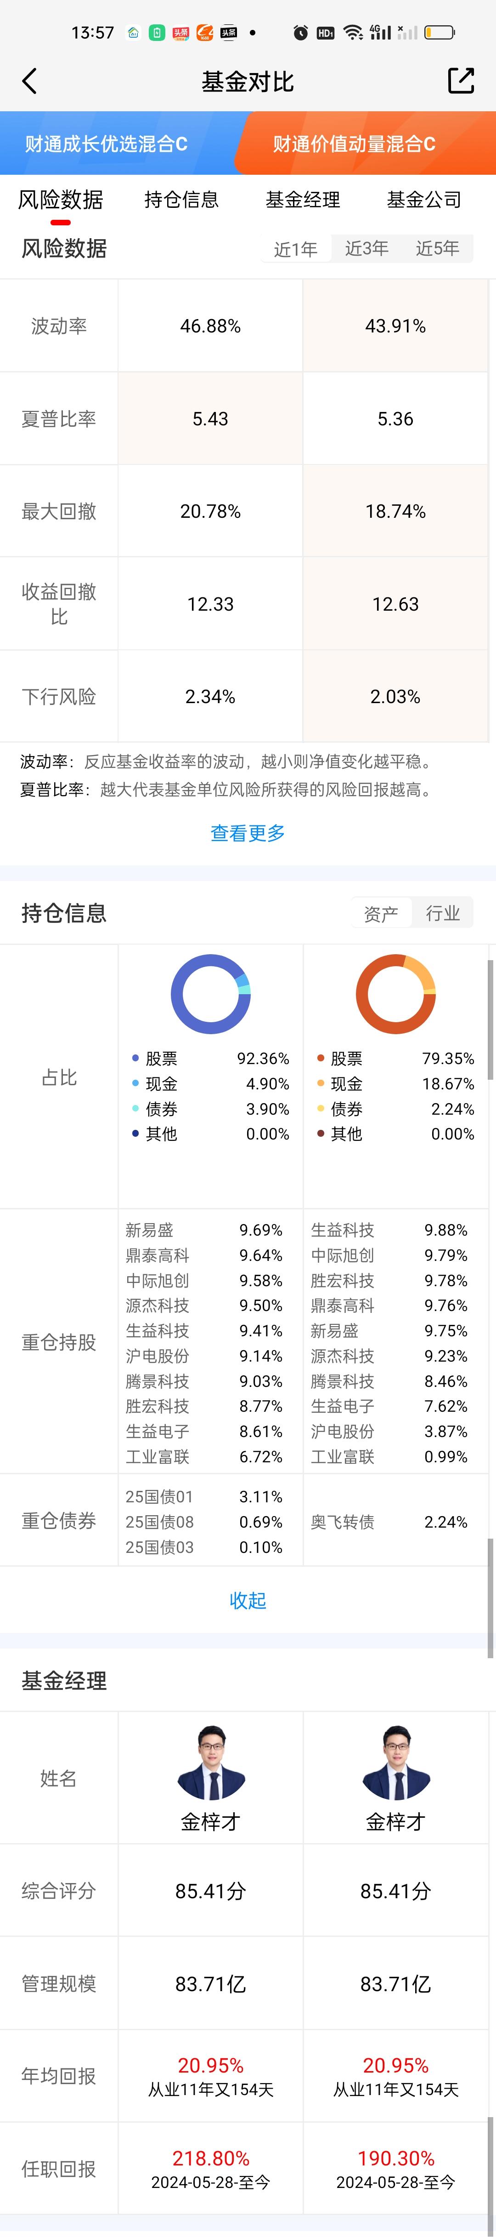Tap the orange asset allocation donut chart

[395, 993]
